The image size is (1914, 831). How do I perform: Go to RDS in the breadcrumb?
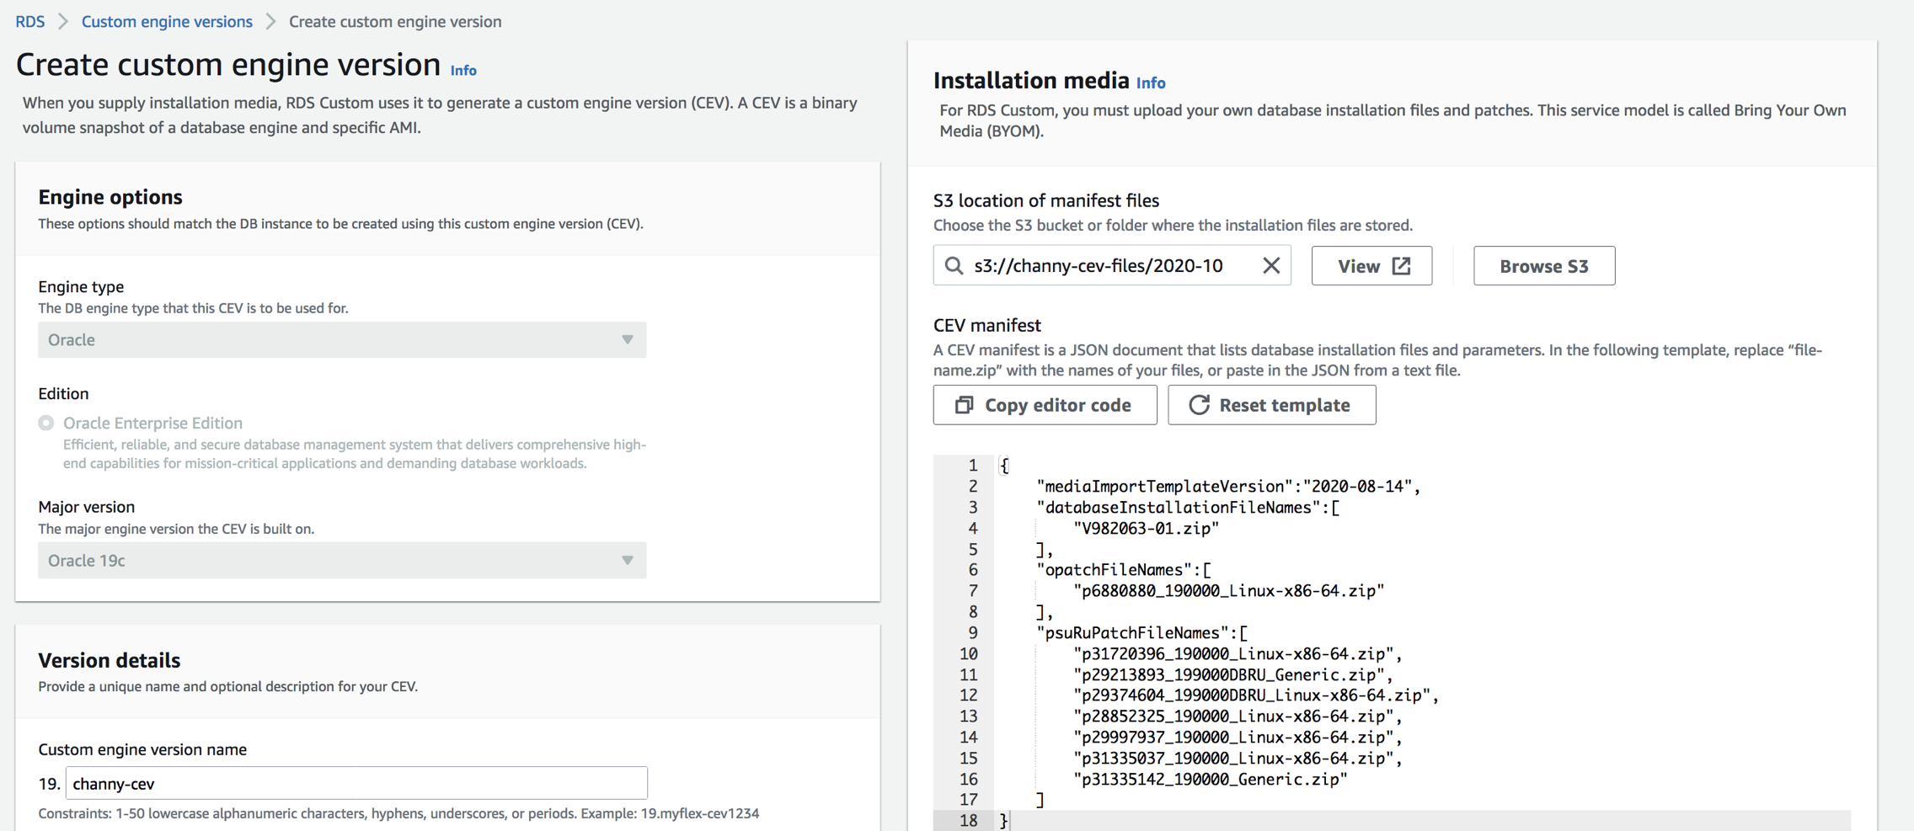[x=30, y=22]
